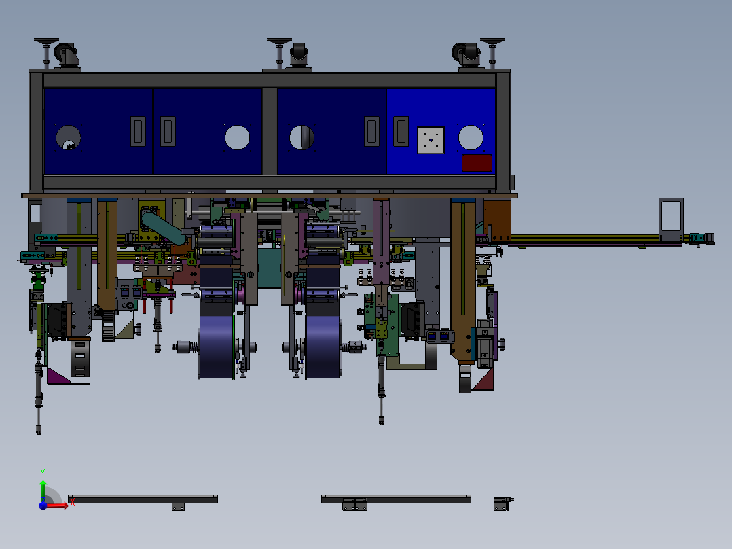Select the half-shaded circular hole on third door

(x=301, y=137)
